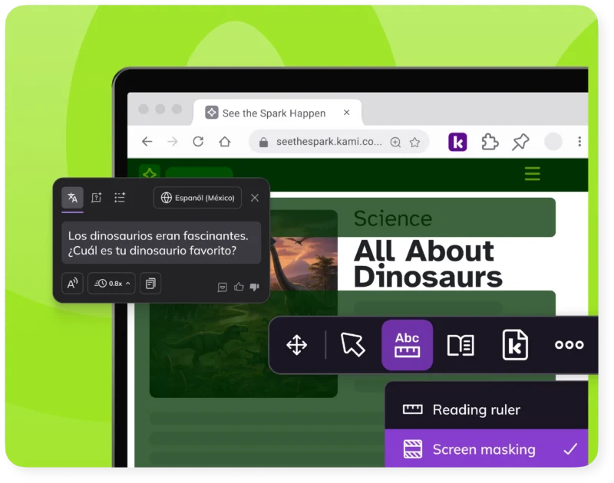Open the green hamburger menu on page
This screenshot has width=614, height=483.
point(533,173)
